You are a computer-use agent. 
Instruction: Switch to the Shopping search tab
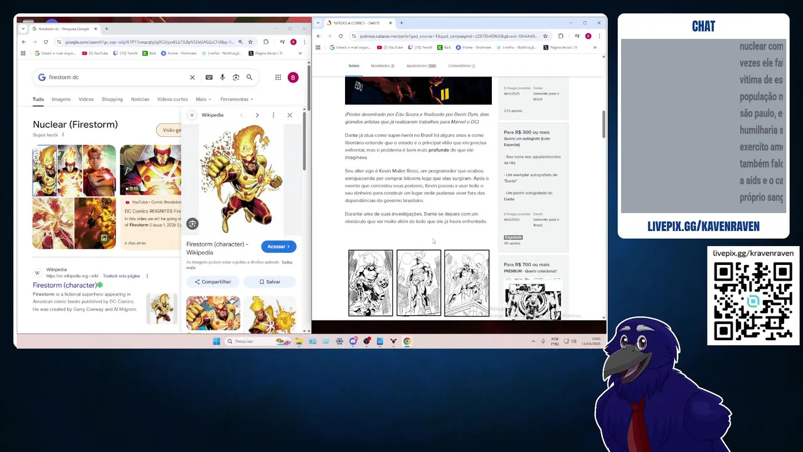pos(112,99)
